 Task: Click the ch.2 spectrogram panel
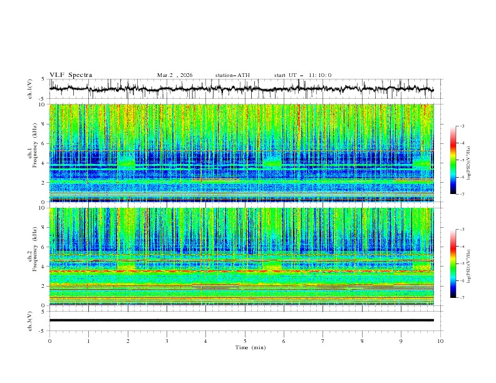coord(241,257)
